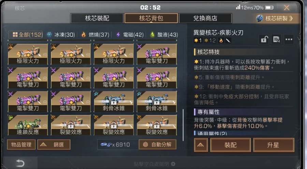Switch to 核芯裝配 tab
This screenshot has height=169, width=307.
pos(97,18)
